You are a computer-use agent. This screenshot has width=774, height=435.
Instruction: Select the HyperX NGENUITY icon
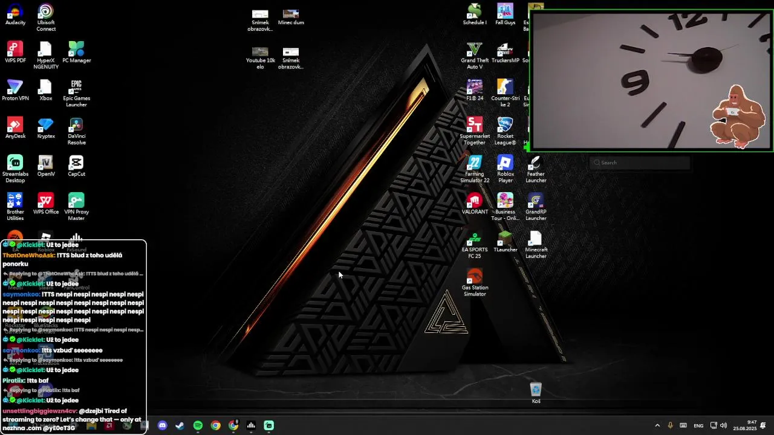point(46,56)
